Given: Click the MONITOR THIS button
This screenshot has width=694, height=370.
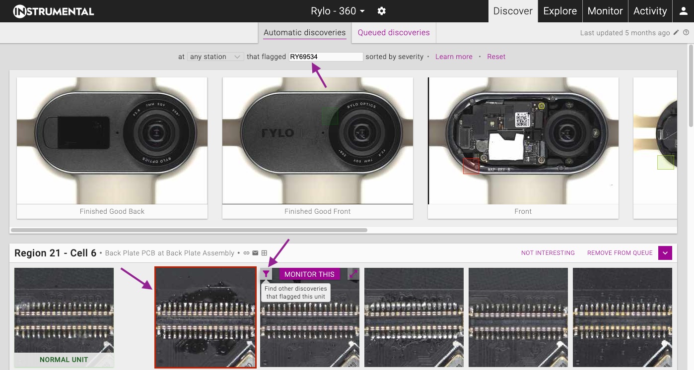Looking at the screenshot, I should click(x=310, y=274).
